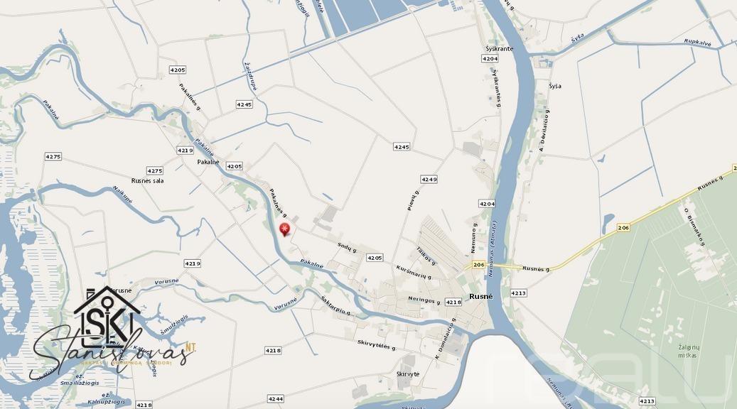Click the 4249 road shield
Viewport: 737px width, 409px height.
pos(429,180)
